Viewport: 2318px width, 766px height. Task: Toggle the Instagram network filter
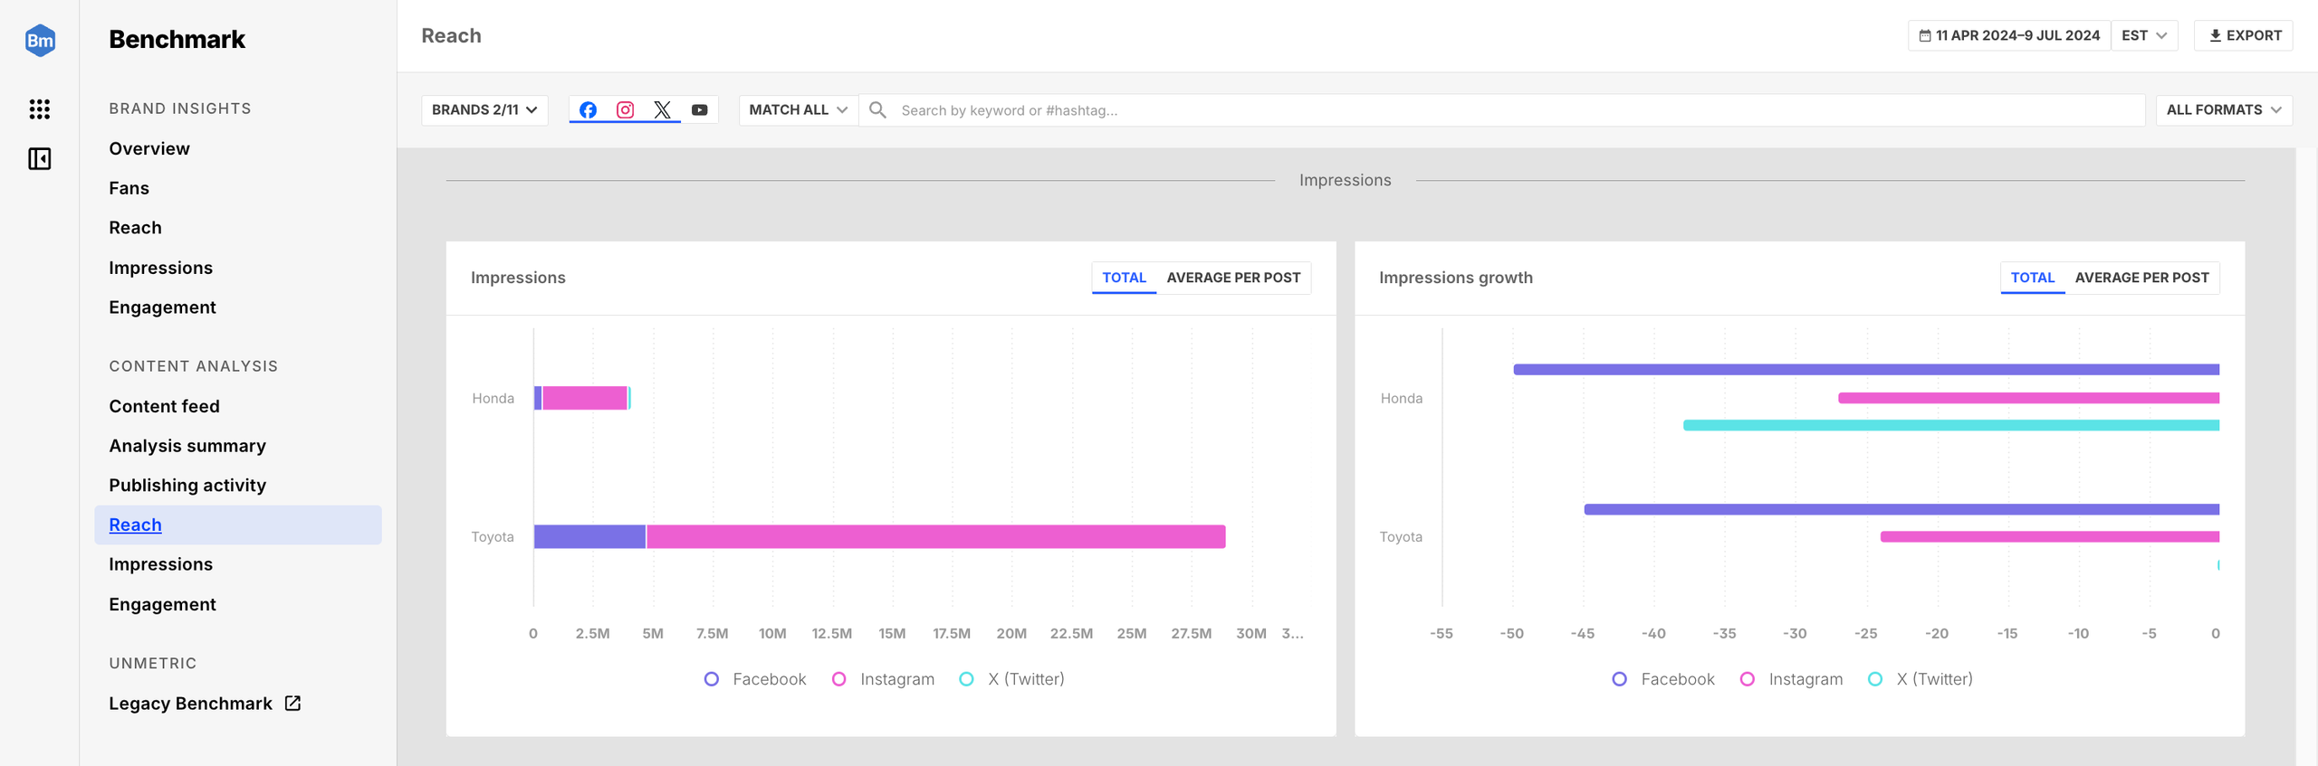(625, 110)
